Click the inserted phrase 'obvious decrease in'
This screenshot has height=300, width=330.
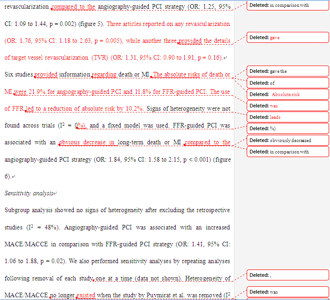click(x=87, y=142)
